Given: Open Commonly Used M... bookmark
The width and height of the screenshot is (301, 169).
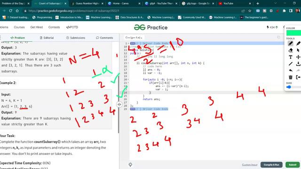Looking at the screenshot, I should pos(192,17).
